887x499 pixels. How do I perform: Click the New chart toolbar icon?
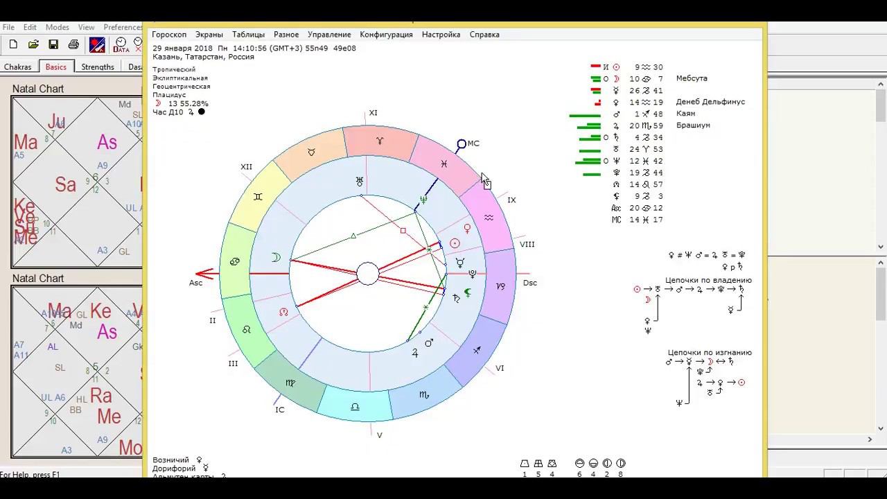click(13, 44)
